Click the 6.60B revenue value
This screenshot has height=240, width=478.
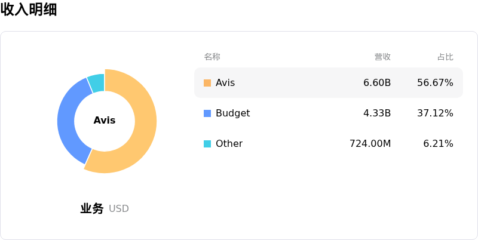tap(377, 83)
